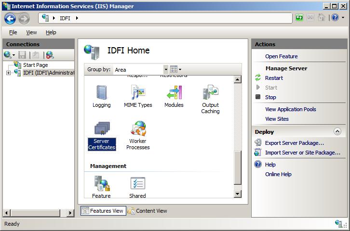Open the Shared Configuration icon
The image size is (350, 231).
(137, 187)
